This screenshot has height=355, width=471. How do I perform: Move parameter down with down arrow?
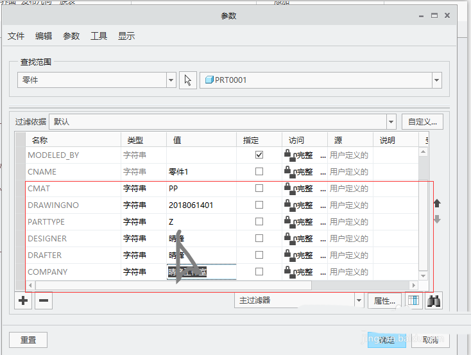coord(437,219)
